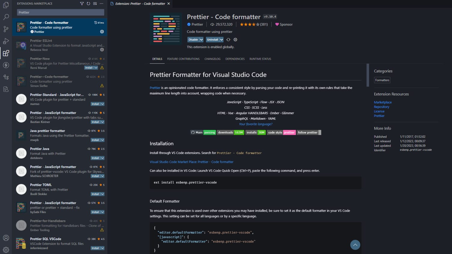Expand the Disable dropdown arrow
This screenshot has width=452, height=254.
(201, 40)
